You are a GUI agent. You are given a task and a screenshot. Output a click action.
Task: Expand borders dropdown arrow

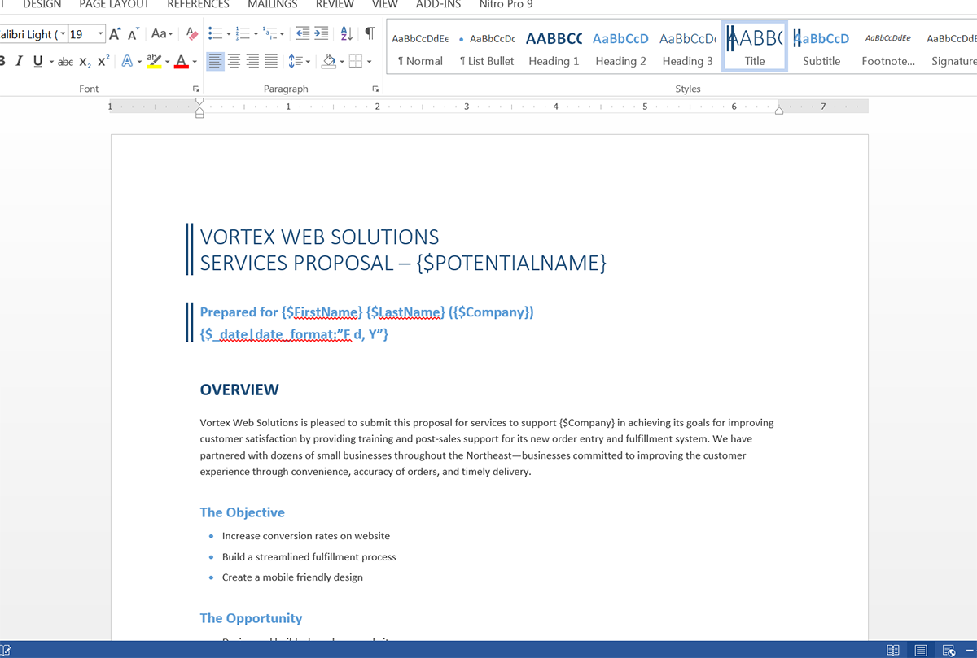(x=369, y=61)
